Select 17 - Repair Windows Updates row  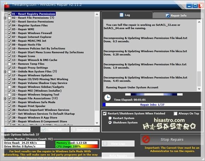32,75
